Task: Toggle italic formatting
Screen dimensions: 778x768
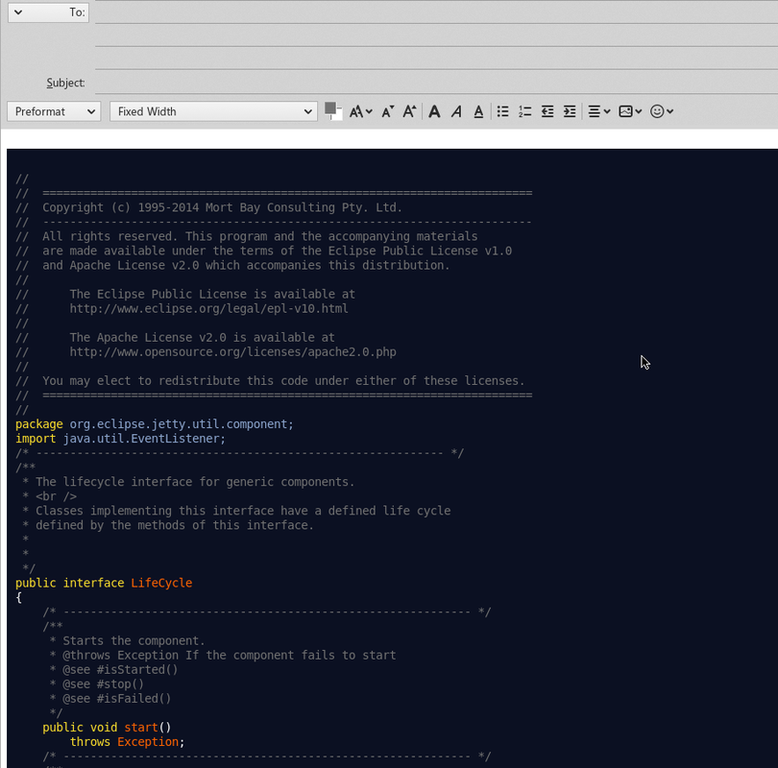Action: [456, 111]
